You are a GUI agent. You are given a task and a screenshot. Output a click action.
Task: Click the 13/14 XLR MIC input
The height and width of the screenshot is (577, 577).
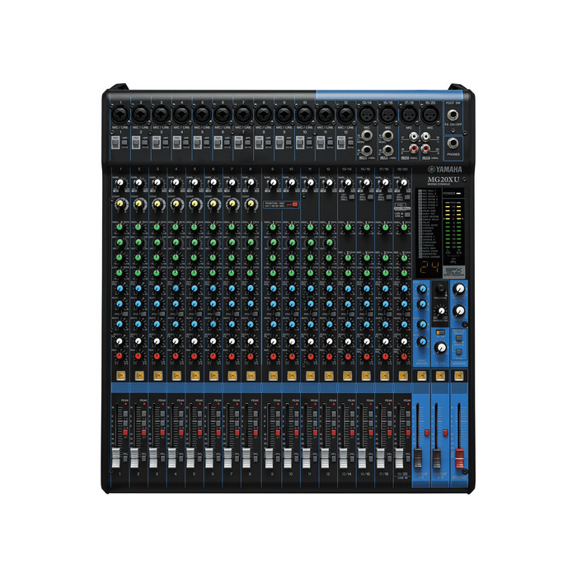pos(367,115)
